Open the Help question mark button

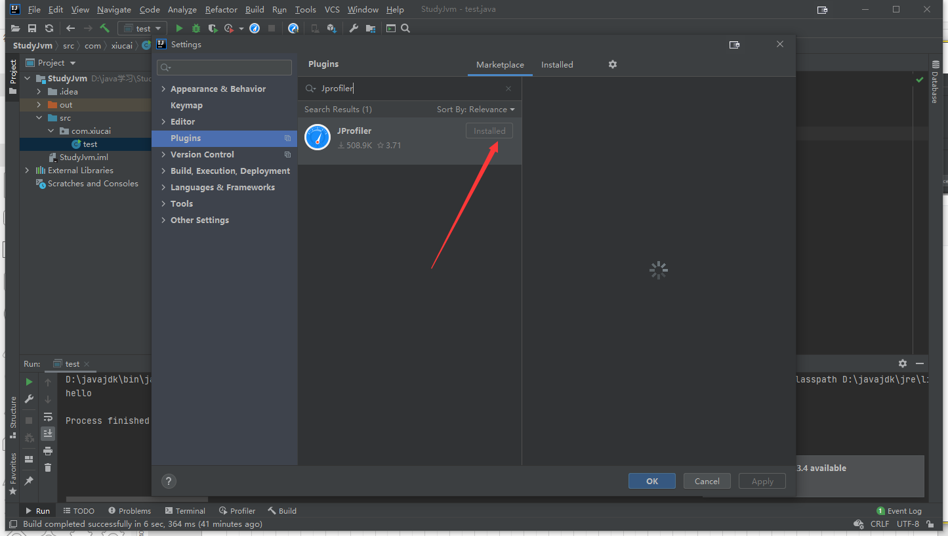pyautogui.click(x=169, y=481)
